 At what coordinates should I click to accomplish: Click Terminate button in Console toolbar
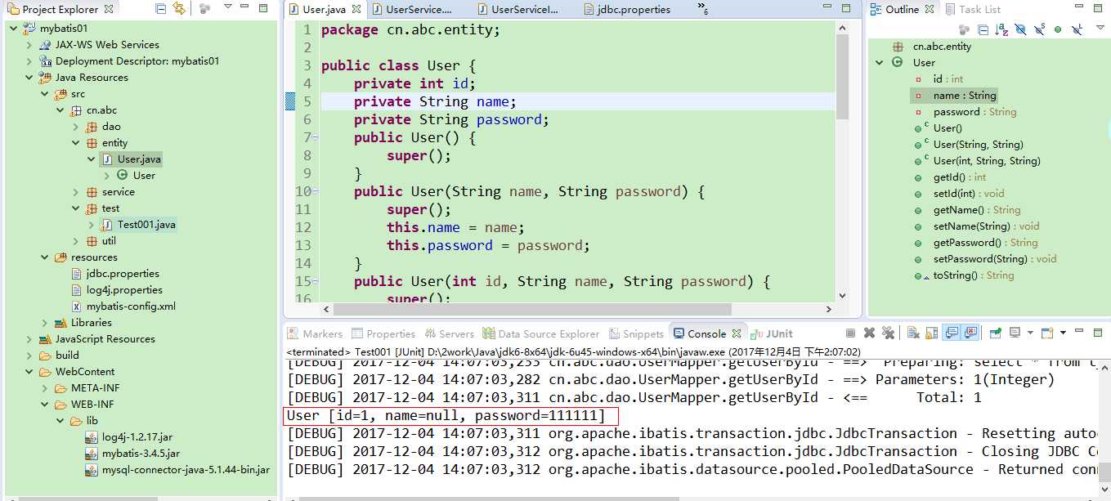point(850,333)
